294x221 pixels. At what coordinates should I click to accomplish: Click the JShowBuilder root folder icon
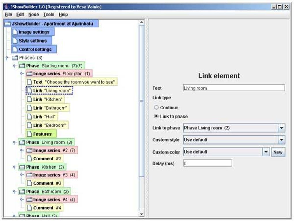tap(7, 24)
